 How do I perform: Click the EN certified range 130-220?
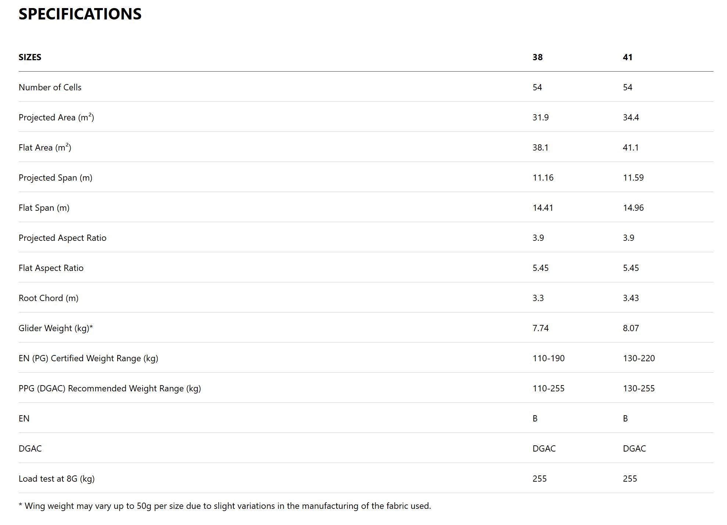[639, 358]
